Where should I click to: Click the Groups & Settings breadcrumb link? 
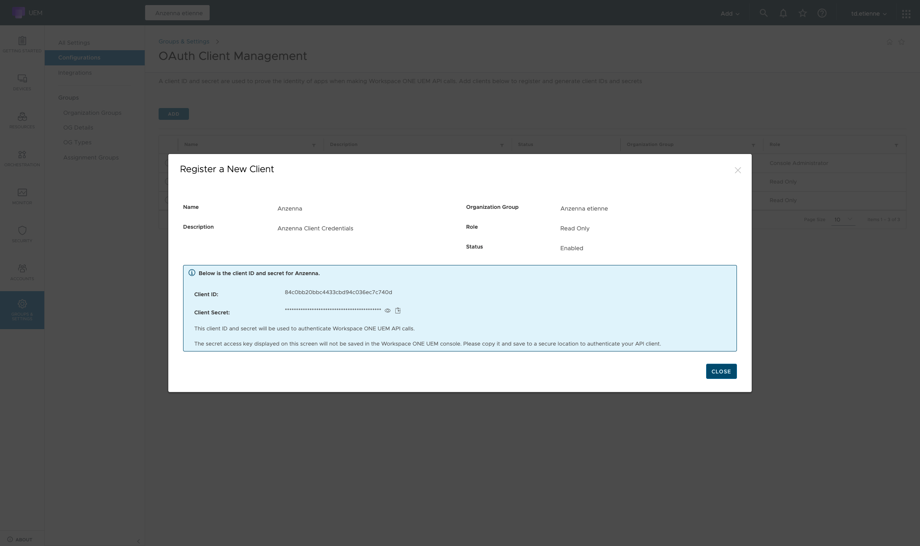(184, 41)
